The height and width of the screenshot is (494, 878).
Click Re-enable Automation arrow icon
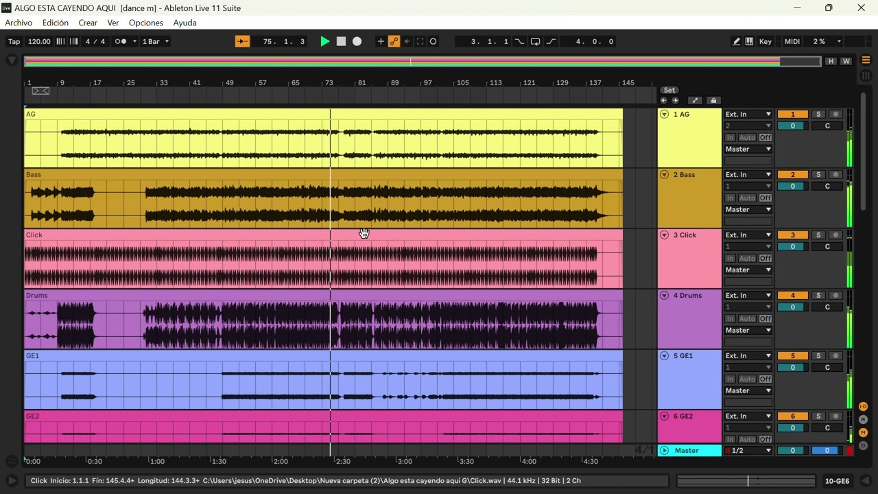pyautogui.click(x=407, y=42)
